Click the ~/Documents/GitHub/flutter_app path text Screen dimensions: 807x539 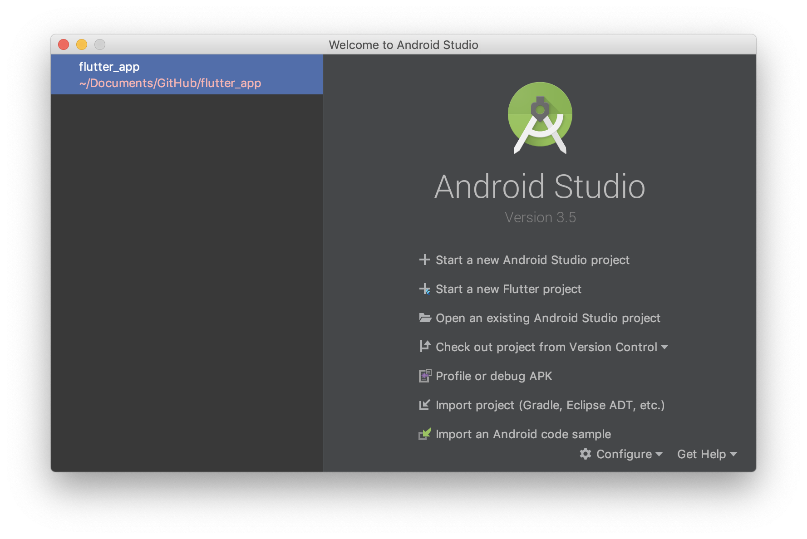(x=170, y=83)
